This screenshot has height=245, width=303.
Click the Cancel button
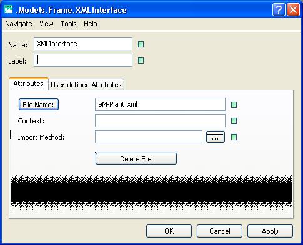pos(219,231)
